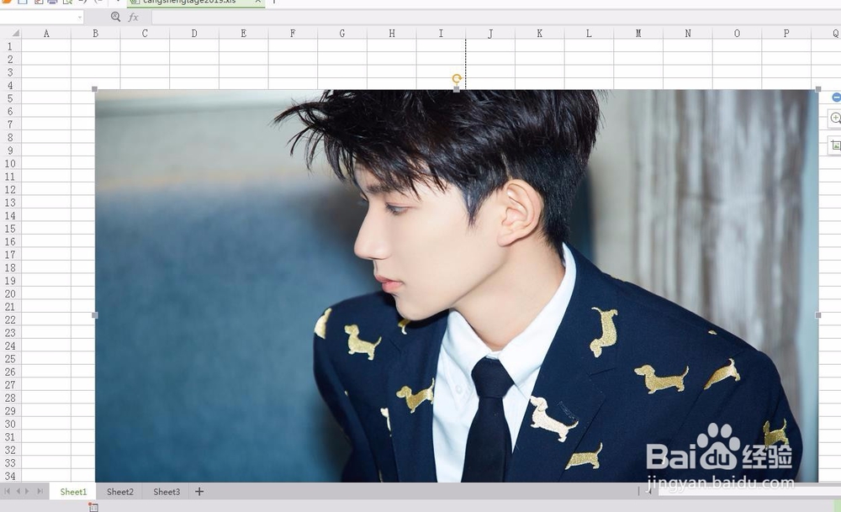This screenshot has height=512, width=841.
Task: Jump to the first sheet with the navigation arrow
Action: tap(7, 491)
